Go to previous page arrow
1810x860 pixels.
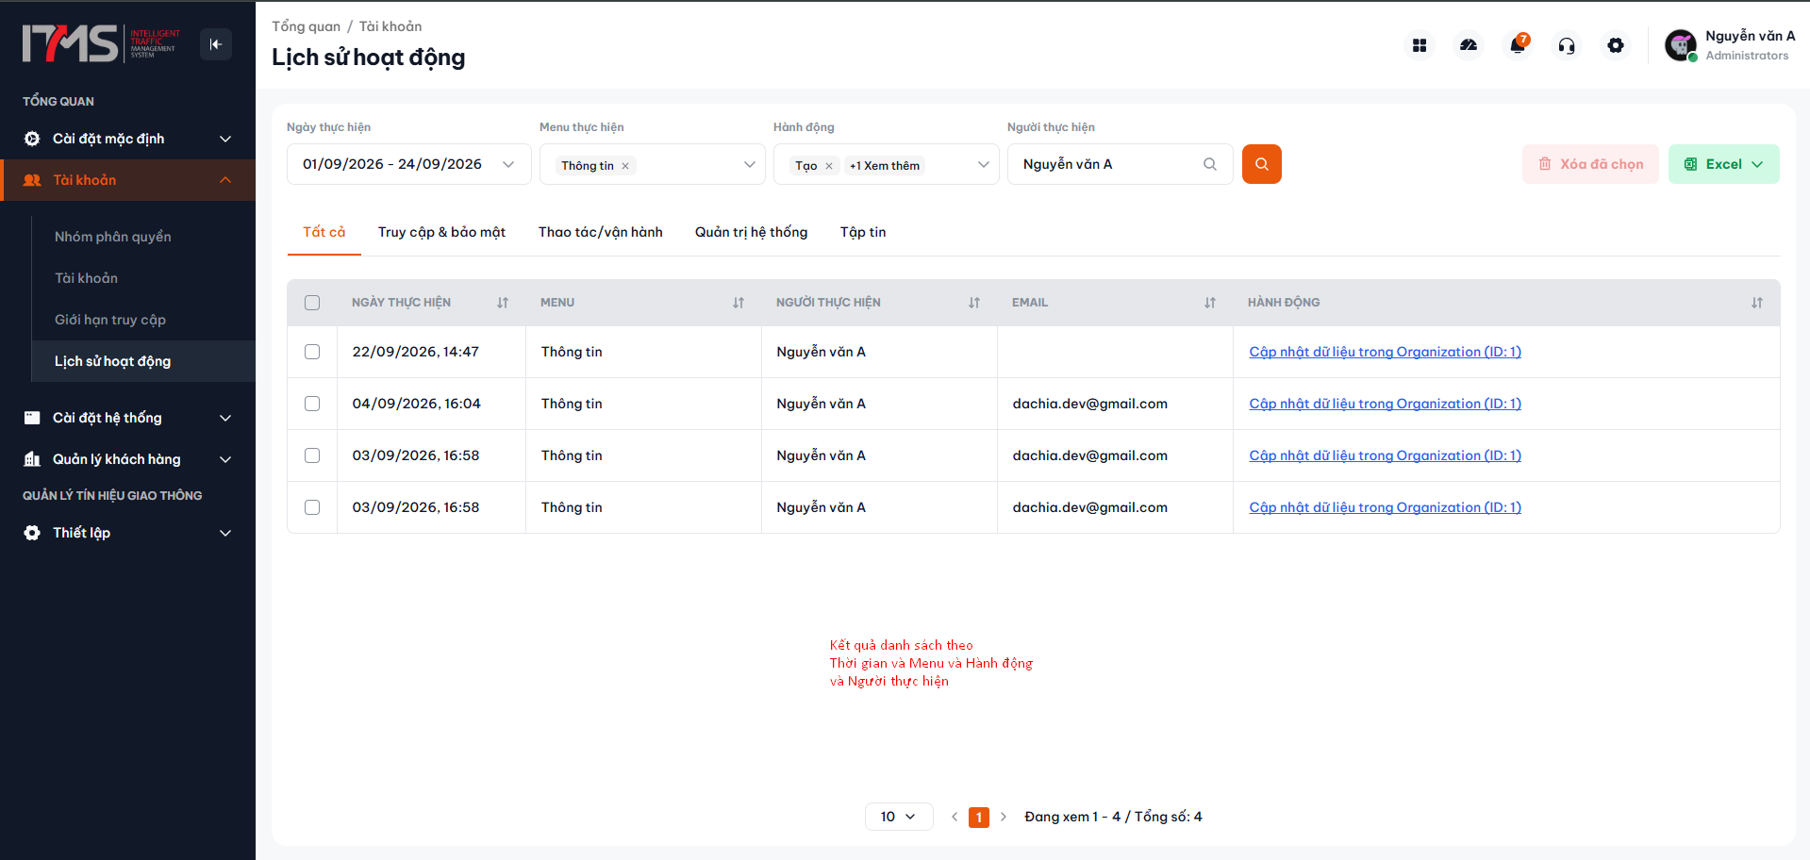[x=955, y=817]
